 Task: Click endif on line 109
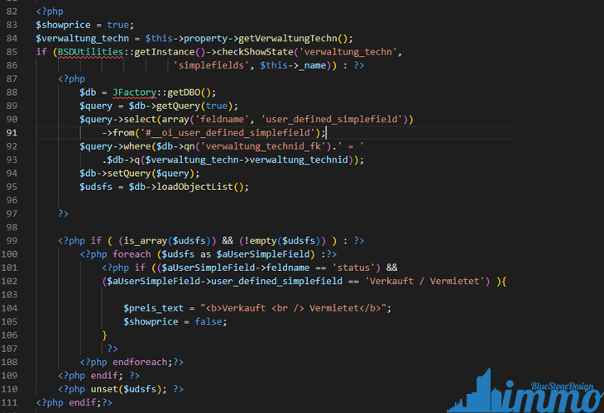(x=104, y=376)
